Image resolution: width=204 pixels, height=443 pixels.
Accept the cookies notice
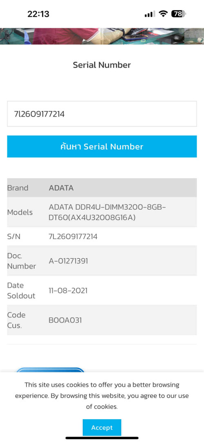[x=102, y=427]
